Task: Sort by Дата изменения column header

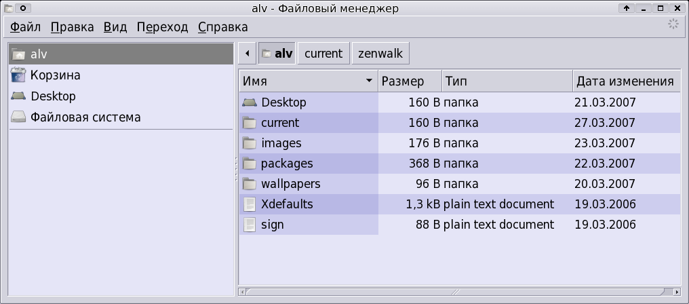Action: (626, 81)
